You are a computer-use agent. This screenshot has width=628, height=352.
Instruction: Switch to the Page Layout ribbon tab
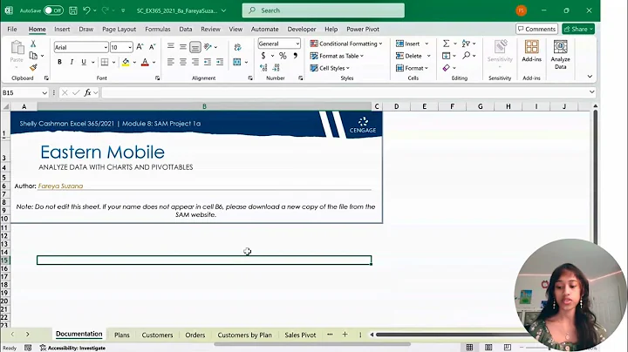(119, 30)
